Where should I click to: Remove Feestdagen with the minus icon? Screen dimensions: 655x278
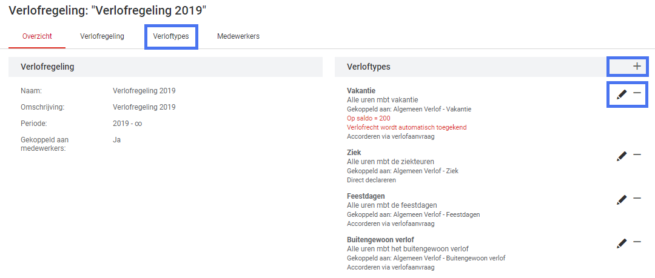[x=637, y=198]
